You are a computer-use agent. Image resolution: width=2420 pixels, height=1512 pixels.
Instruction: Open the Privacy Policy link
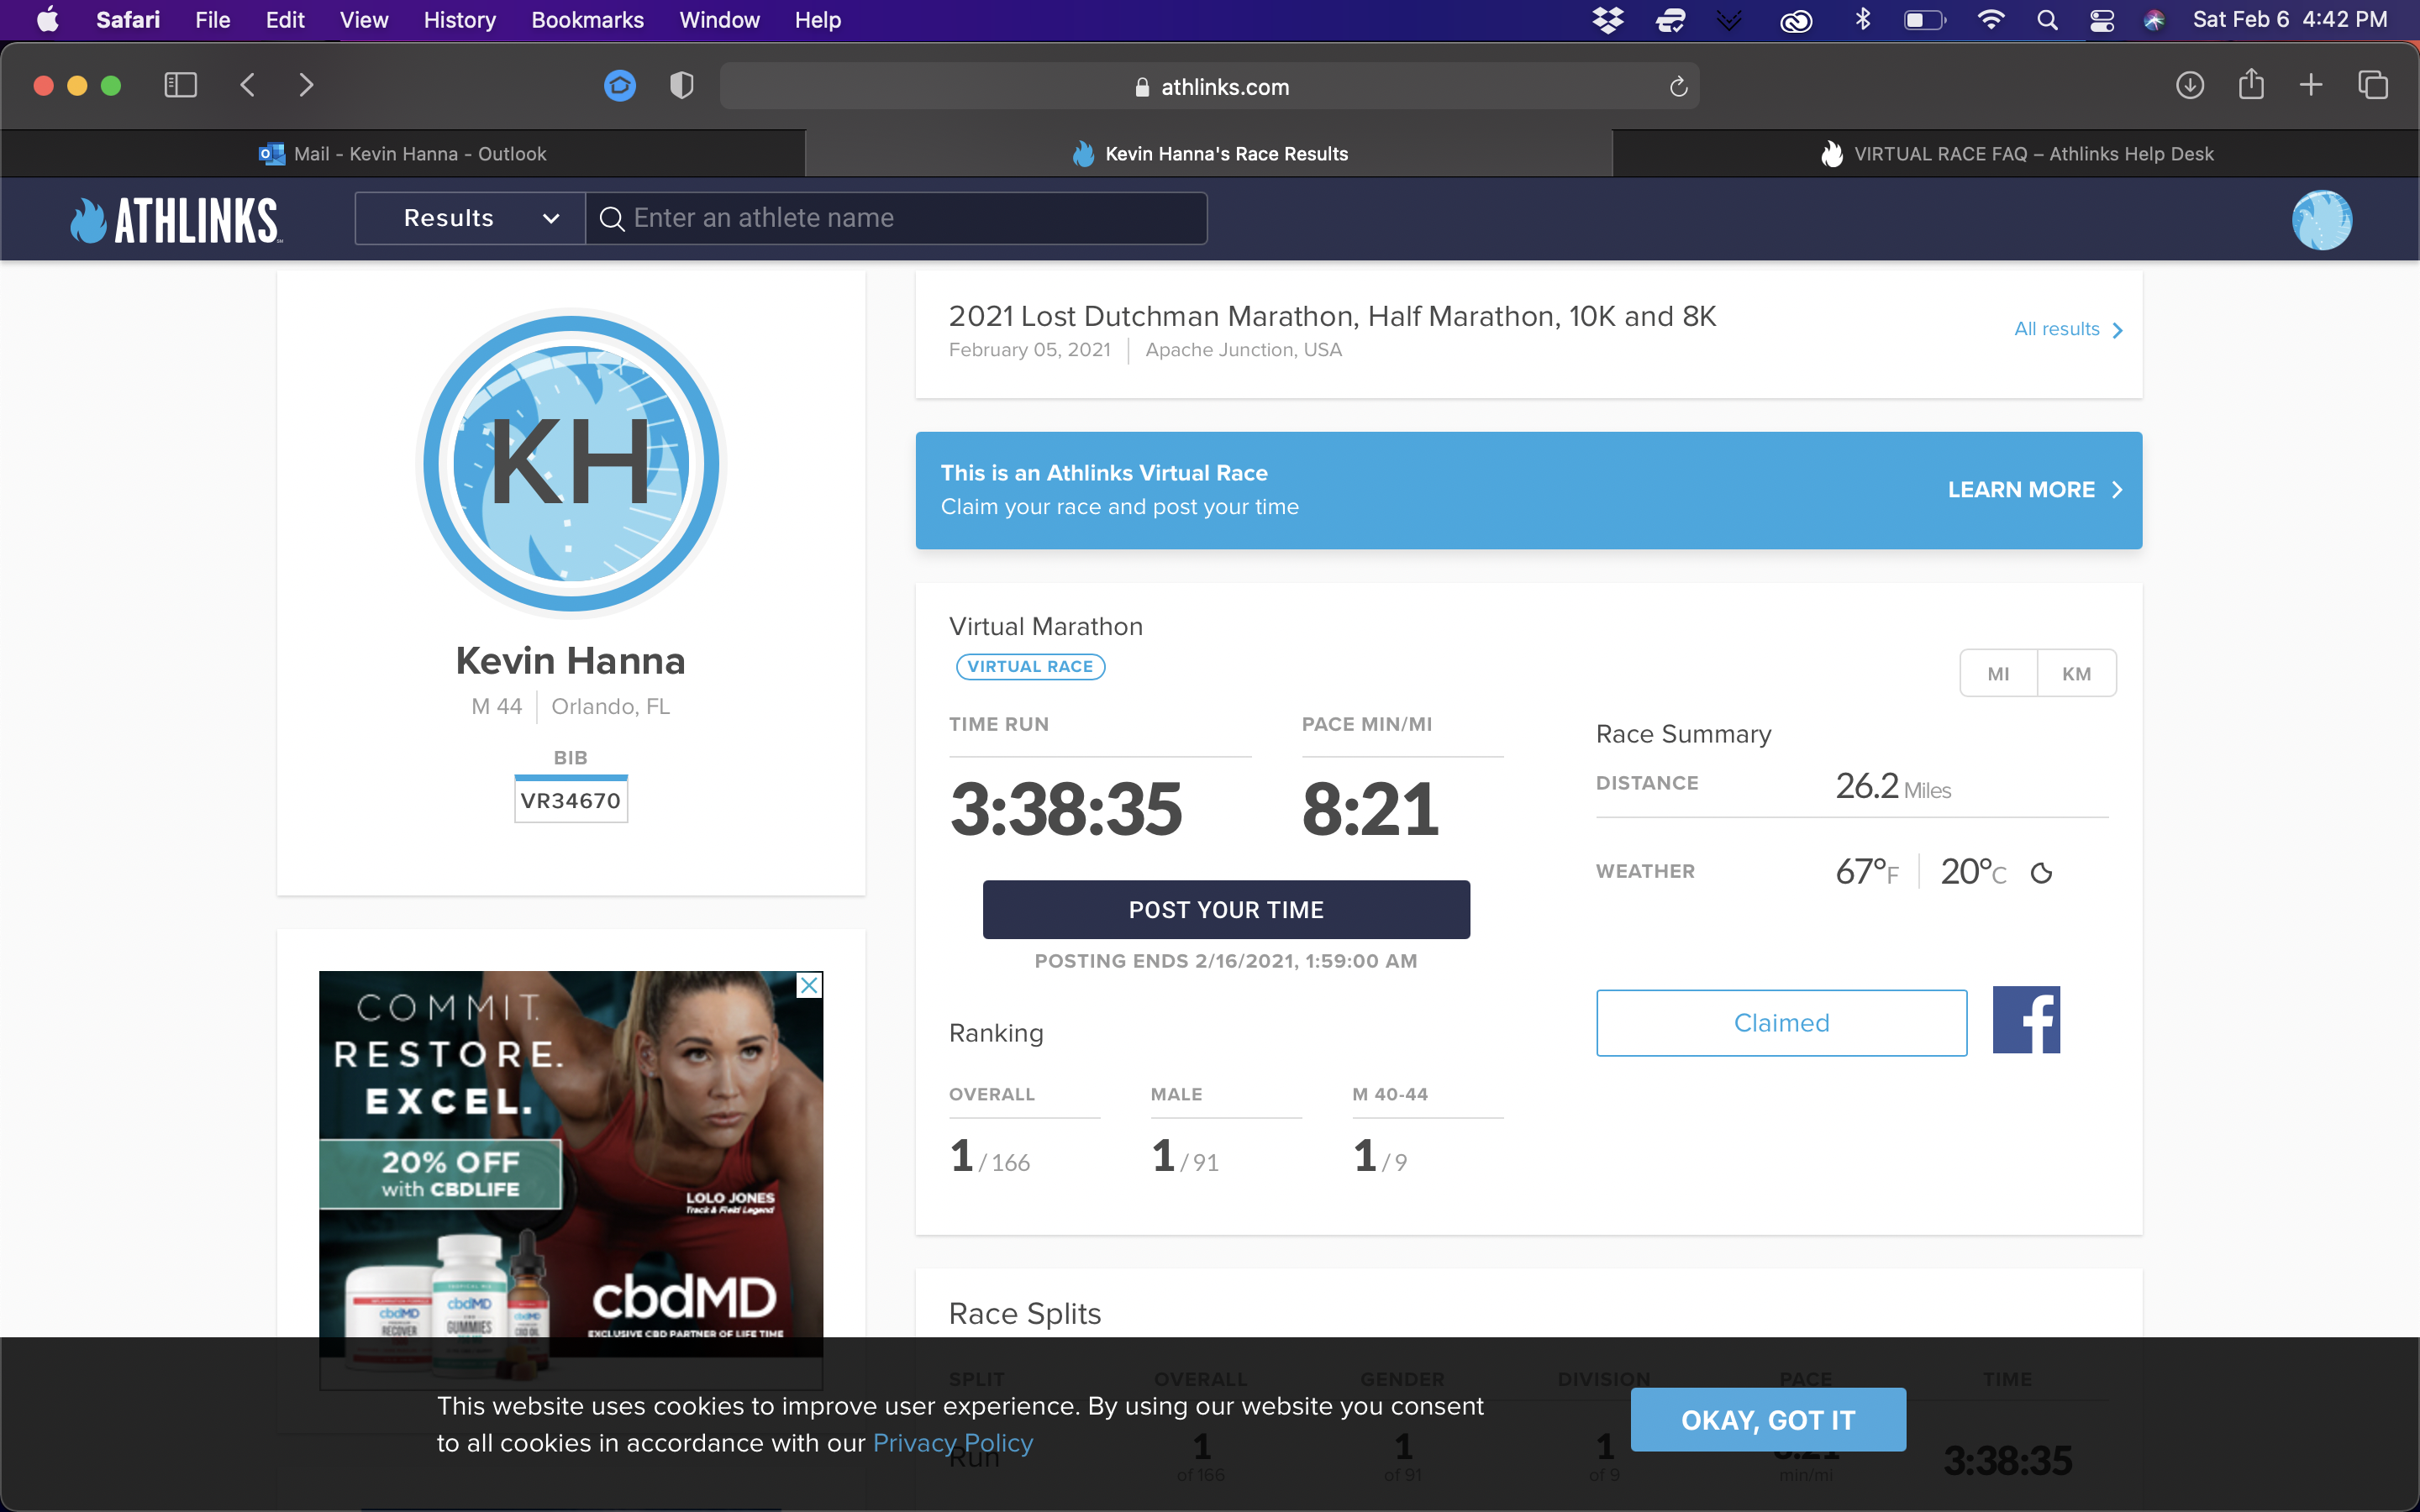pyautogui.click(x=953, y=1443)
